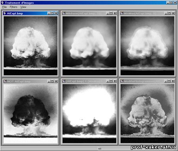Click the AtExpl.bmp window system icon
Screen dimensions: 178x151
[x=5, y=13]
